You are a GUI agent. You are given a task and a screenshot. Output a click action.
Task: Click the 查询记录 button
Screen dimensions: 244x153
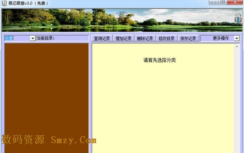102,39
